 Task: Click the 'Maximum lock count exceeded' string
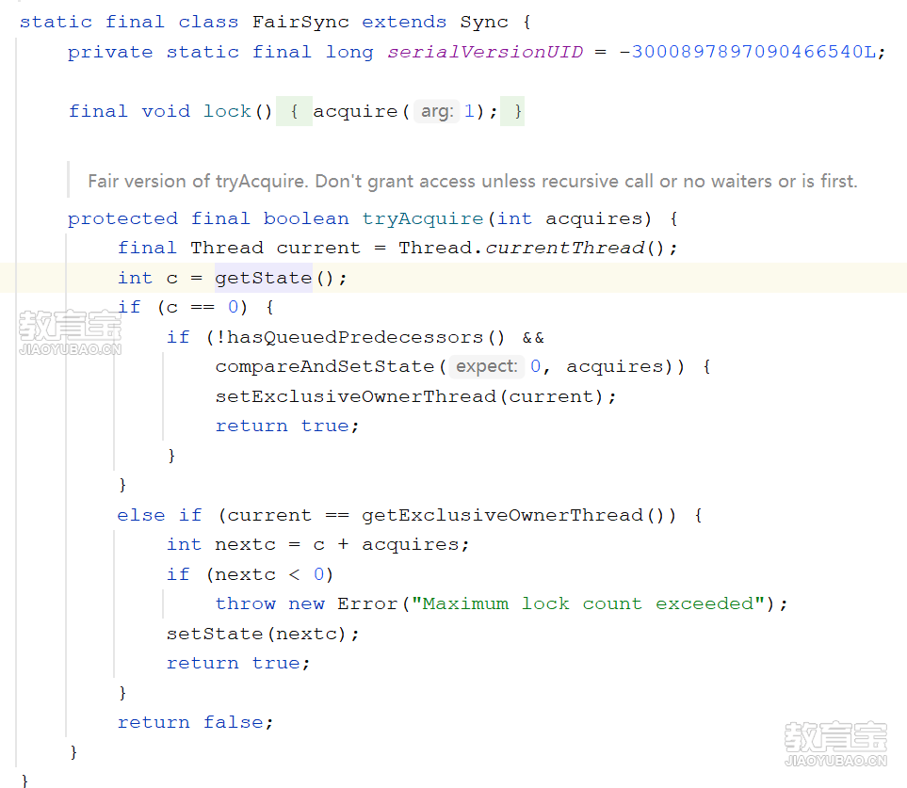(x=588, y=603)
